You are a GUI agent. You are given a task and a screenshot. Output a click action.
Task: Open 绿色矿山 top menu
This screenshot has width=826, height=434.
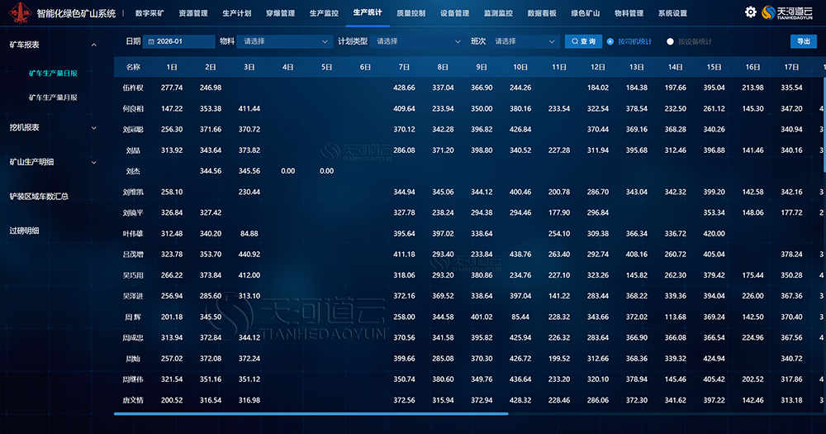(x=586, y=13)
